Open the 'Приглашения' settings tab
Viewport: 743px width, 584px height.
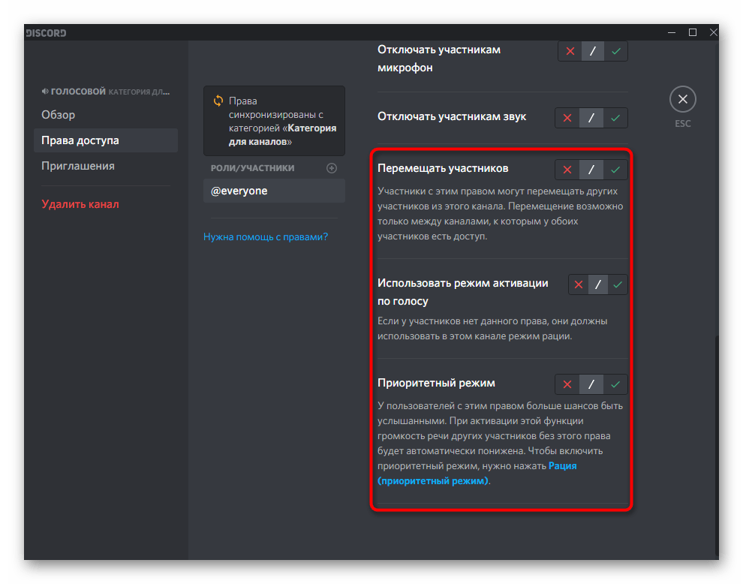(106, 166)
